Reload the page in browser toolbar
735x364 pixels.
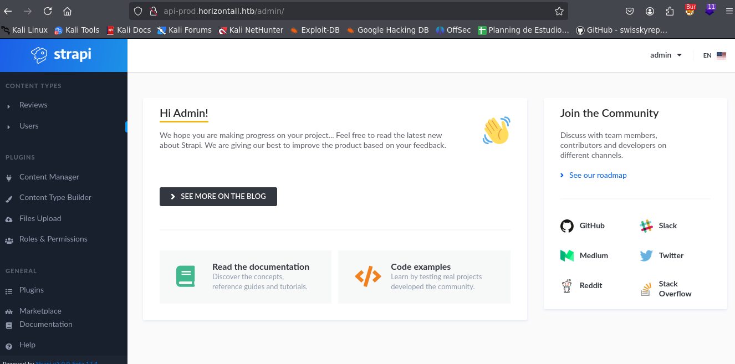48,11
